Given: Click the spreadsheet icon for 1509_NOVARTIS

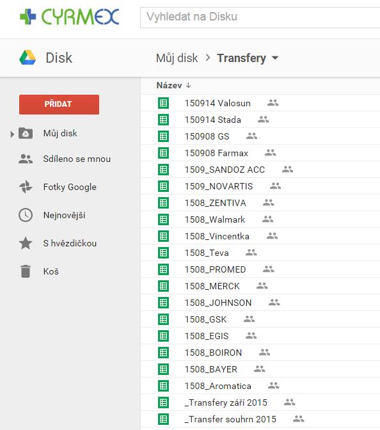Looking at the screenshot, I should coord(163,186).
